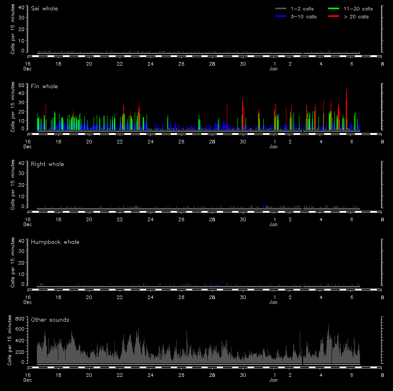
Task: Click date 8 on Humpback whale time axis
Action: click(382, 297)
